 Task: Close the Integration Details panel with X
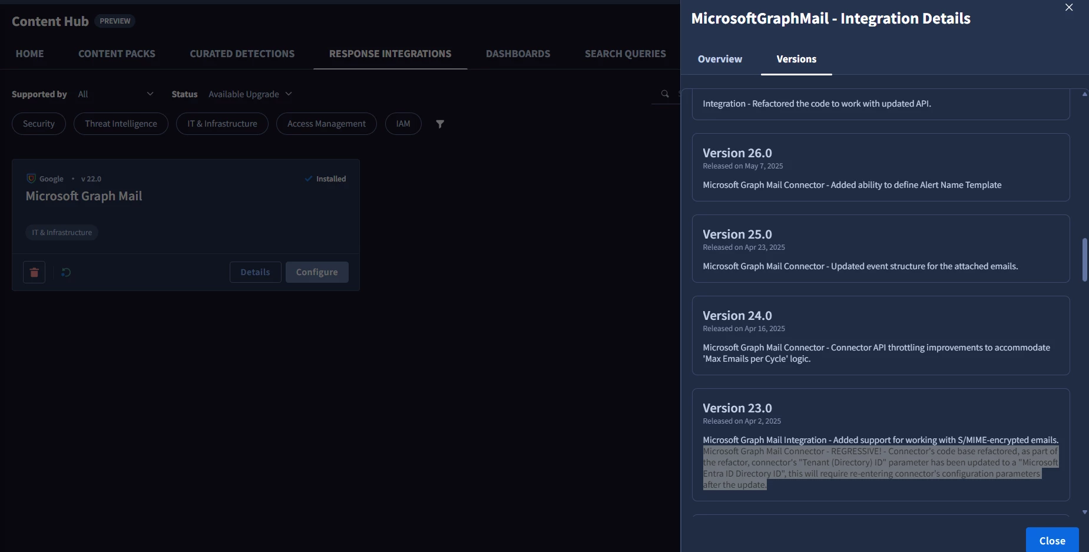[1069, 7]
